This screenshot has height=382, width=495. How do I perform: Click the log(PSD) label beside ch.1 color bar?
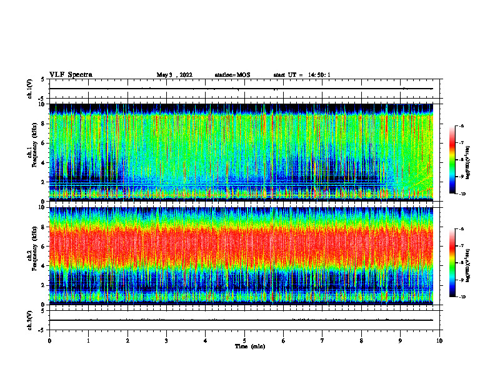(468, 163)
